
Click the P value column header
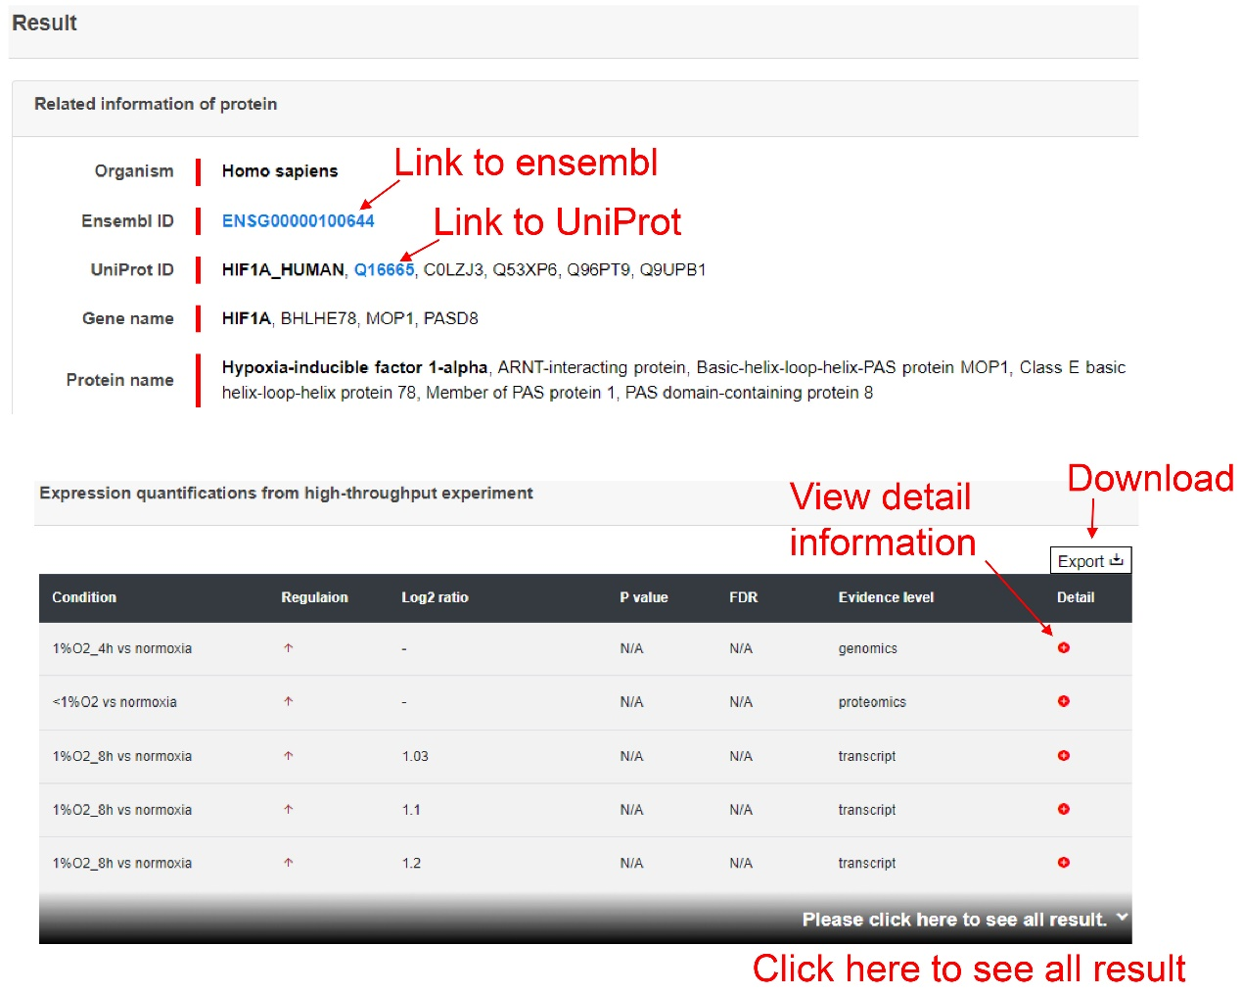(644, 597)
